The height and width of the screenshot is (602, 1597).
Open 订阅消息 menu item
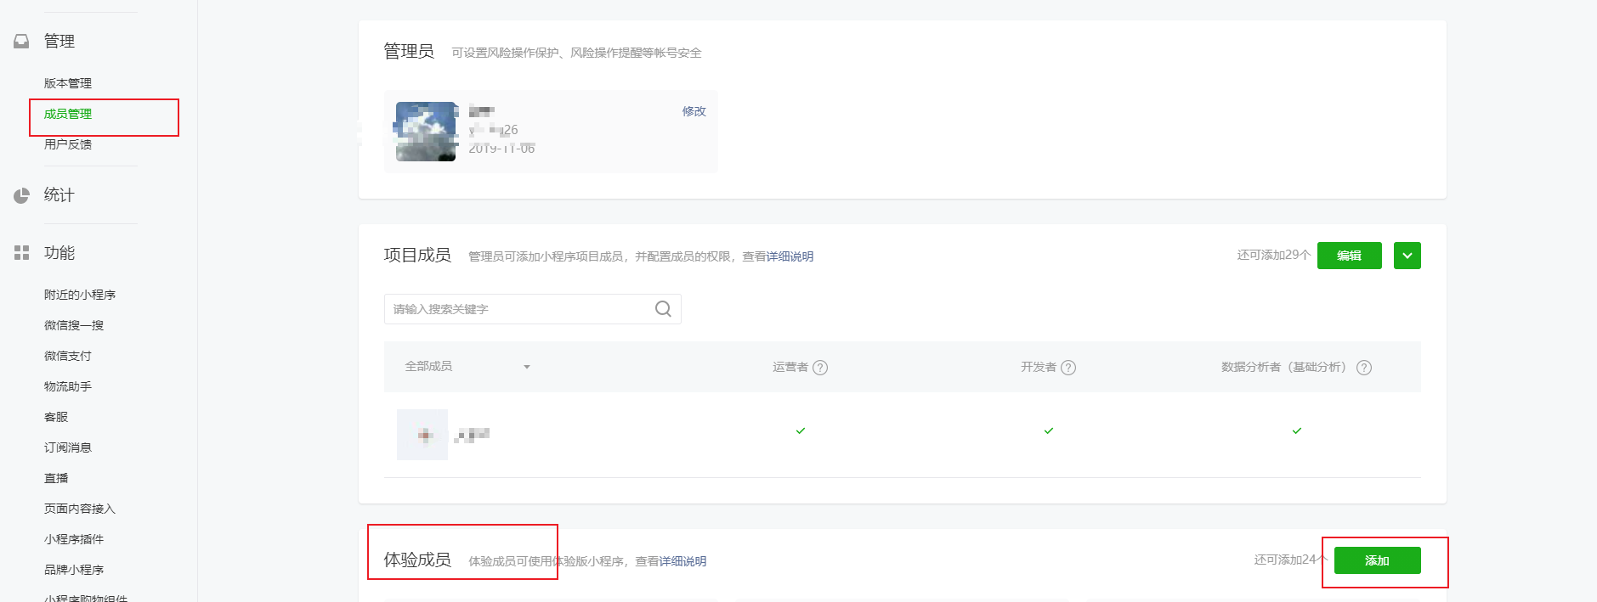pos(68,447)
